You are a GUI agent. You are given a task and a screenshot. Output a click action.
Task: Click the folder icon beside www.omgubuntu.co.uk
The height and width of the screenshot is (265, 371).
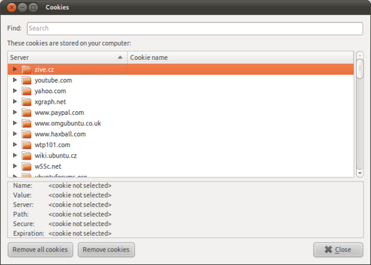(26, 123)
